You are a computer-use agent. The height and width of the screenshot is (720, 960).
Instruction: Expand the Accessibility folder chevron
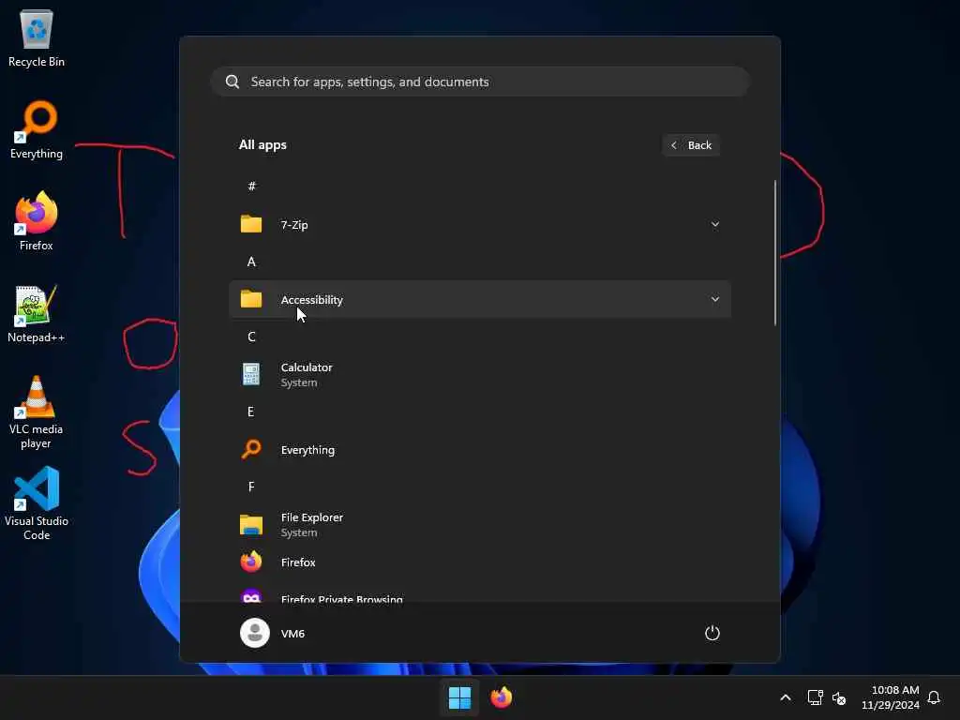coord(715,299)
